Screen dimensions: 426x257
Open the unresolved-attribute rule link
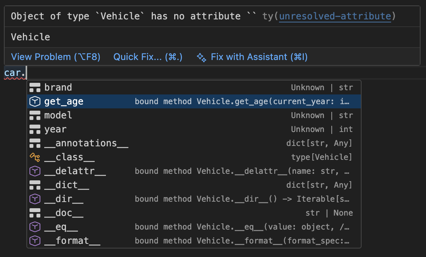[x=335, y=16]
